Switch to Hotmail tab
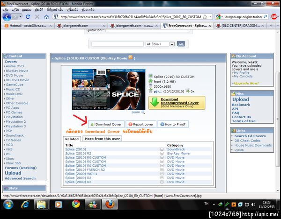 pyautogui.click(x=28, y=26)
